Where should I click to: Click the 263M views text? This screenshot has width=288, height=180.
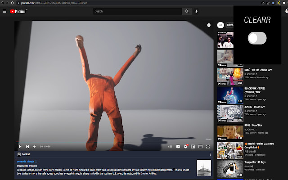pos(250,77)
